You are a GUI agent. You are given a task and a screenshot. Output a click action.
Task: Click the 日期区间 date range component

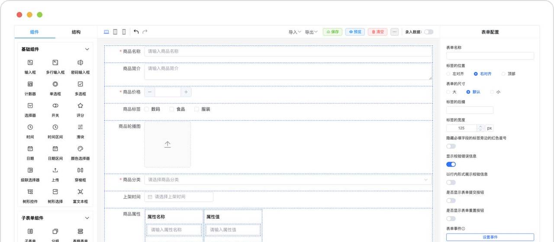coord(55,149)
